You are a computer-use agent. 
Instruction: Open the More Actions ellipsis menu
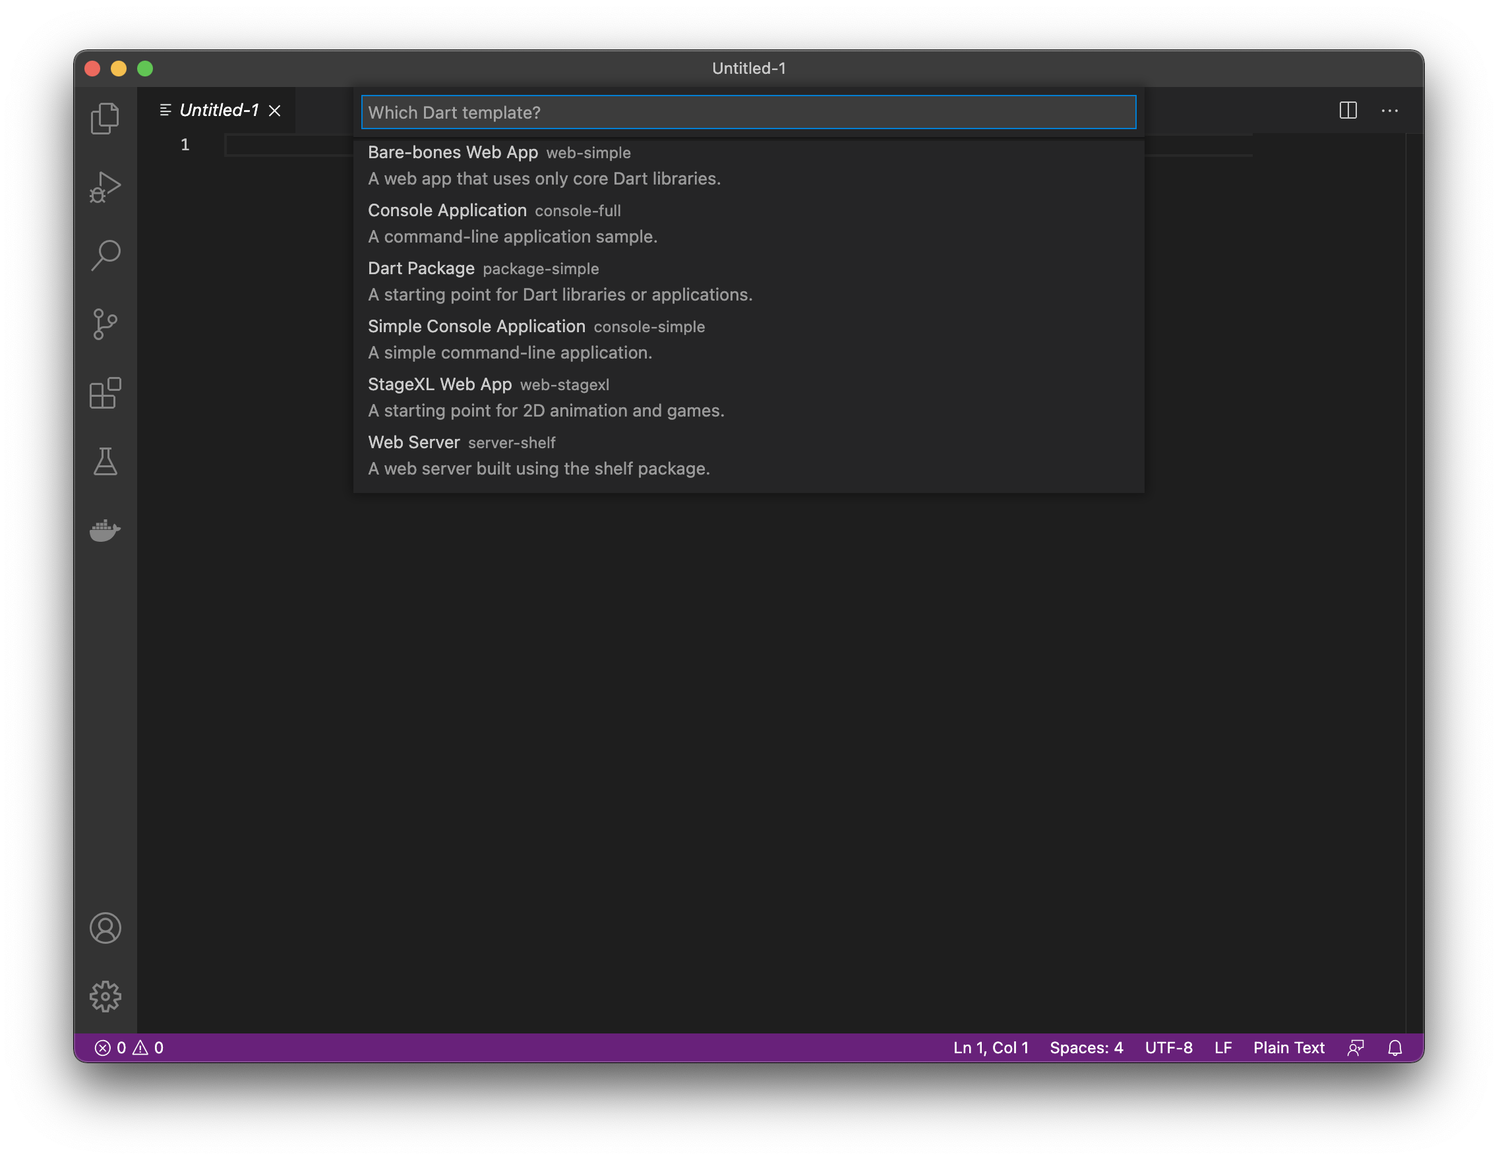pos(1390,110)
